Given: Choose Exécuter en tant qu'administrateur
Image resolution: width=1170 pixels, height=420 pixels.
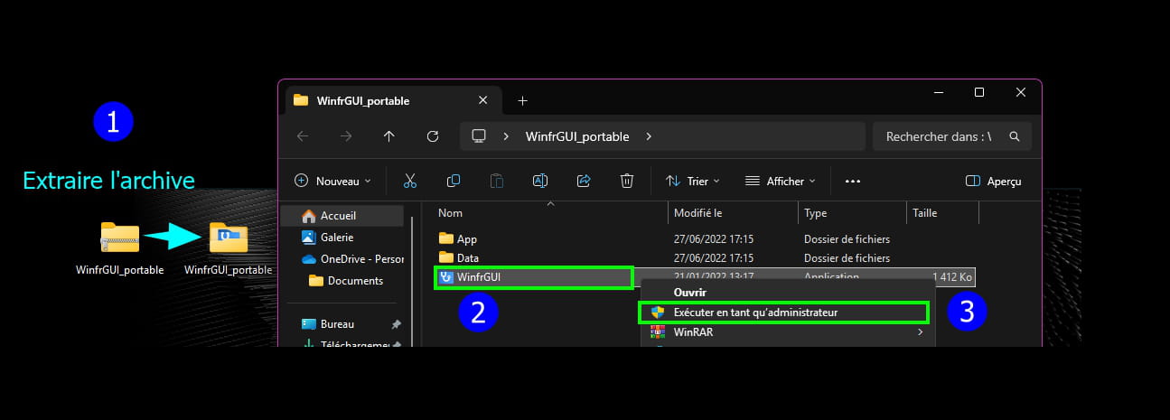Looking at the screenshot, I should (783, 313).
